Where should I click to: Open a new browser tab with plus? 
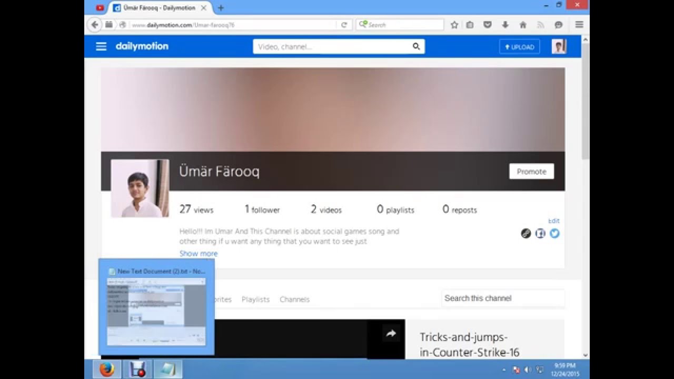221,8
